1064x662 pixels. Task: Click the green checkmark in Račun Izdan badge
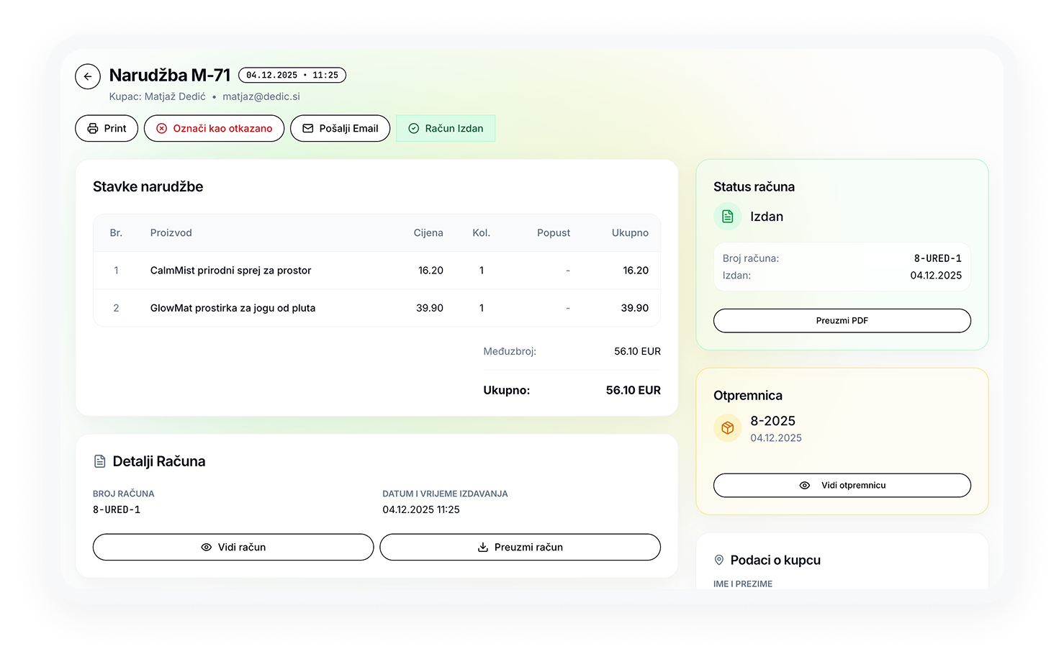tap(413, 127)
